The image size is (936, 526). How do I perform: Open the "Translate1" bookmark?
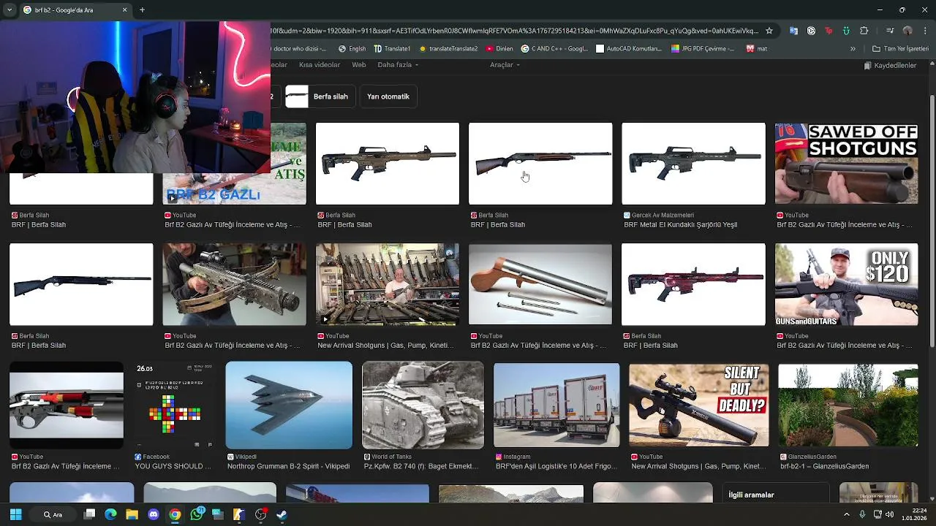coord(392,49)
